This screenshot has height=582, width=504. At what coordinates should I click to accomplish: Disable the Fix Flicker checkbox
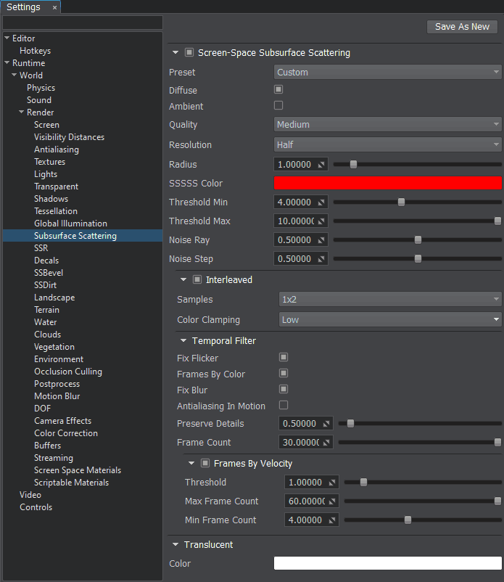284,358
